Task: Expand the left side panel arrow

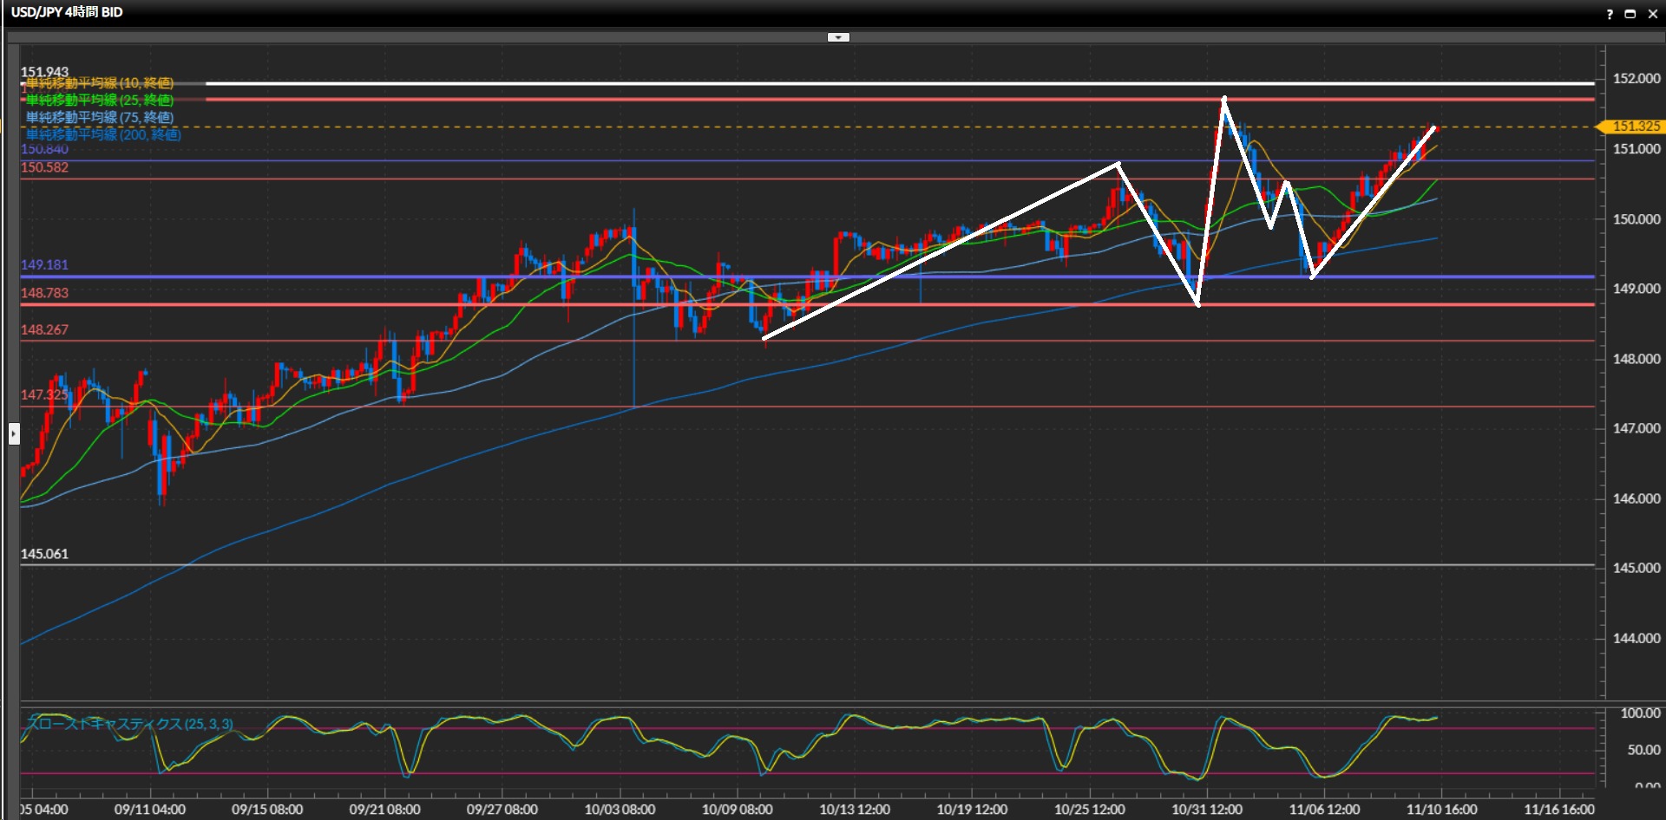Action: 14,433
